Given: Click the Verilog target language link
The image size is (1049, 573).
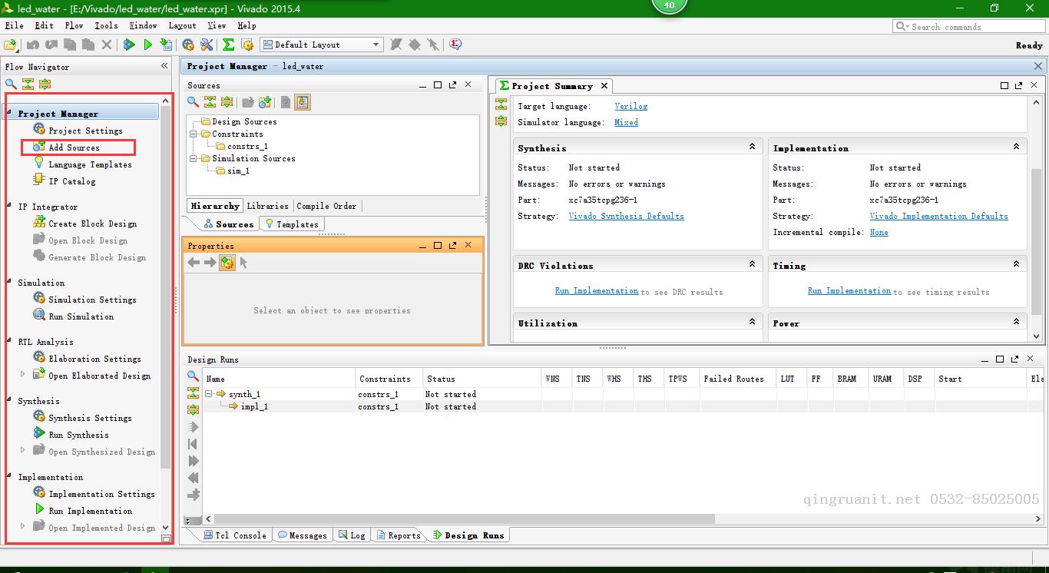Looking at the screenshot, I should (x=630, y=106).
